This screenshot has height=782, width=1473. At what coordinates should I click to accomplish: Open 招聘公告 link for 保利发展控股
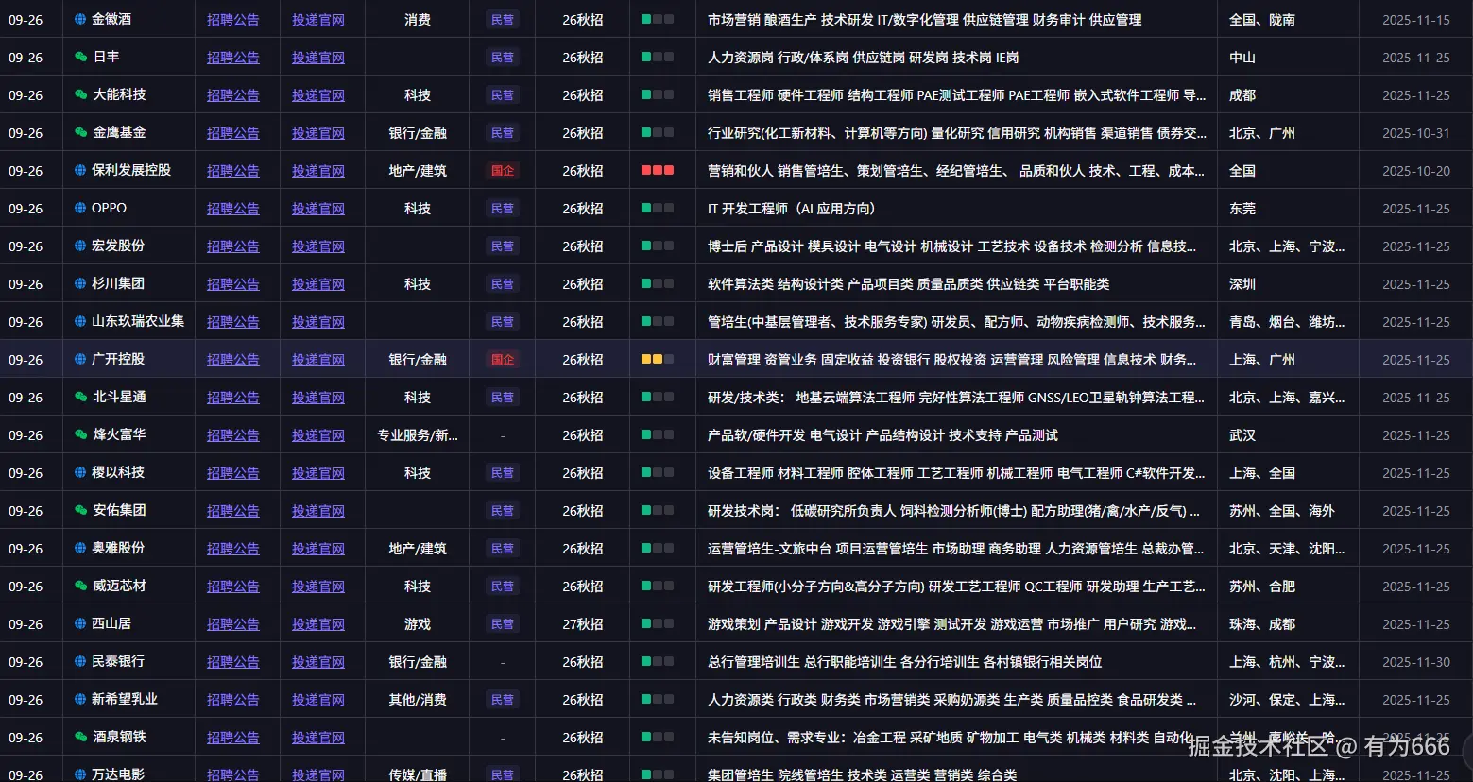[233, 171]
